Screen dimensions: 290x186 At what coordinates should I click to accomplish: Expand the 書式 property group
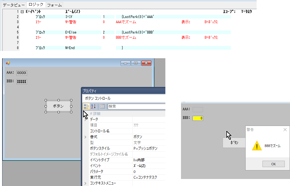click(85, 137)
